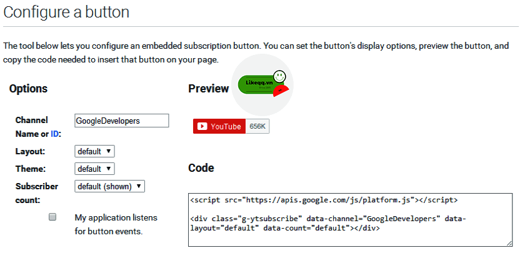
Task: Click the 'Subscriber count:' label
Action: [x=37, y=194]
